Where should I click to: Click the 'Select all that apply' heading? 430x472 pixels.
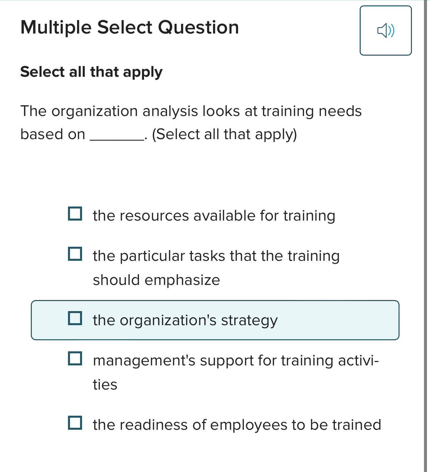[x=91, y=71]
